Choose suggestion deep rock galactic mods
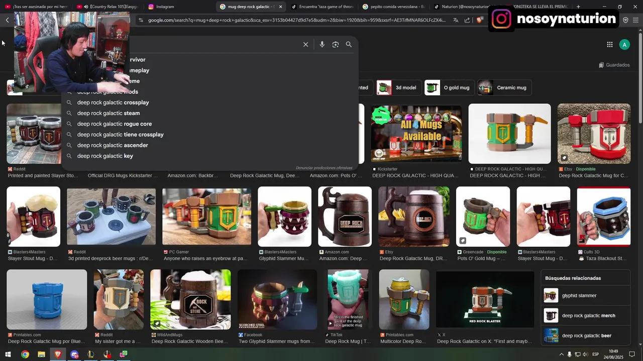The image size is (643, 361). (x=209, y=92)
